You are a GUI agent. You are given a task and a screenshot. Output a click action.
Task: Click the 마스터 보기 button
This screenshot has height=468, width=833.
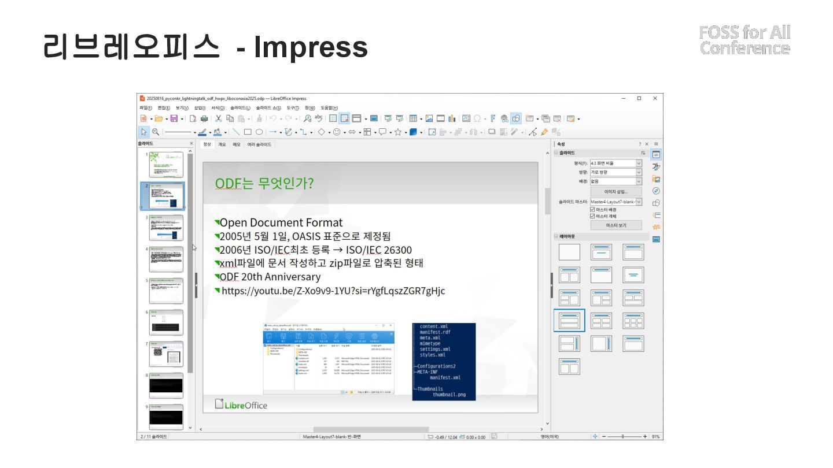[x=615, y=225]
